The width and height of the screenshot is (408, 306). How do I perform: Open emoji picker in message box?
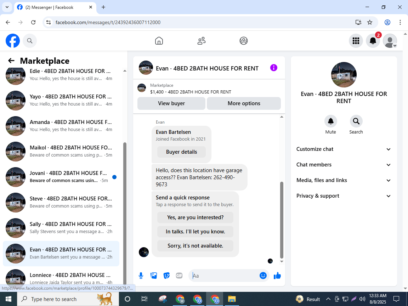pos(263,276)
